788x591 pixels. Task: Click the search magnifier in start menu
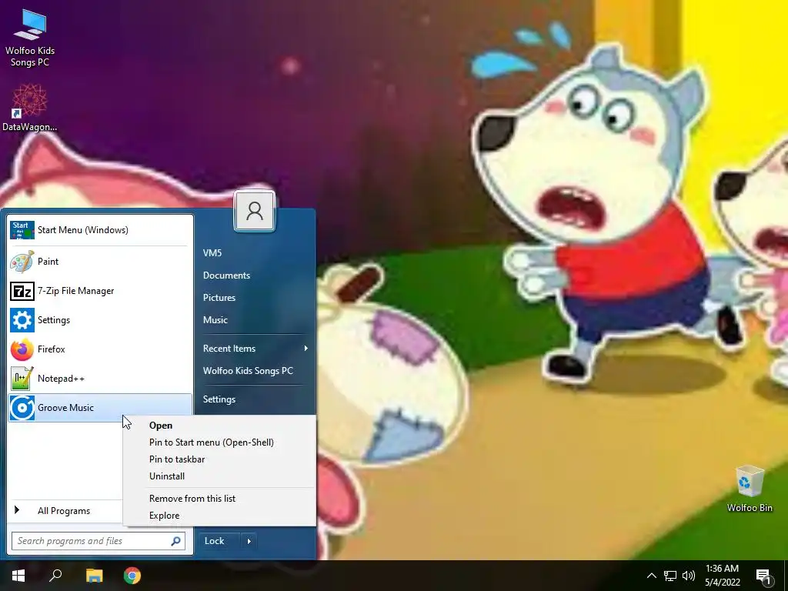click(176, 541)
